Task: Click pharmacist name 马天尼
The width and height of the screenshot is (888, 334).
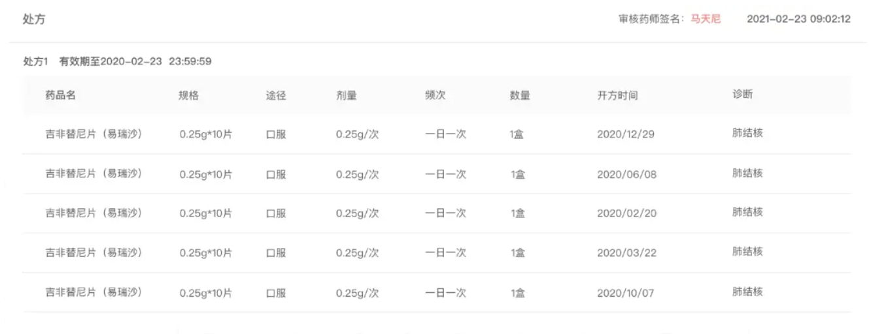Action: point(706,19)
